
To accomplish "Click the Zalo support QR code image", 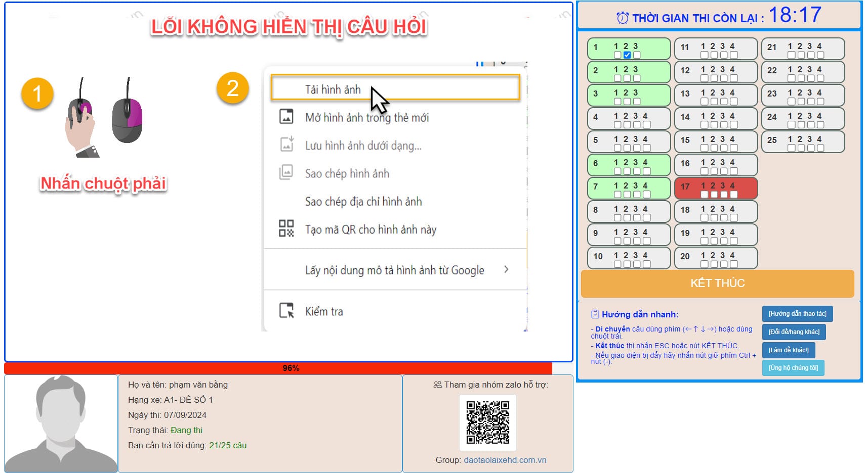I will tap(487, 422).
